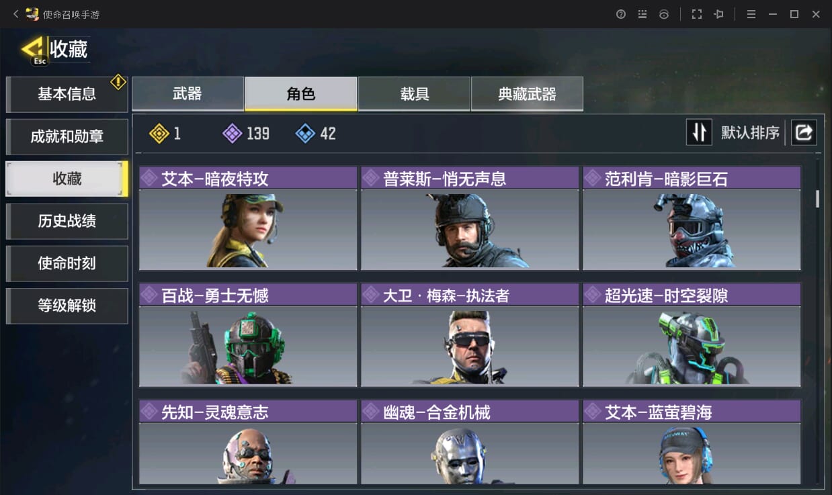
Task: Click the yellow warning badge on 基本信息
Action: tap(118, 82)
